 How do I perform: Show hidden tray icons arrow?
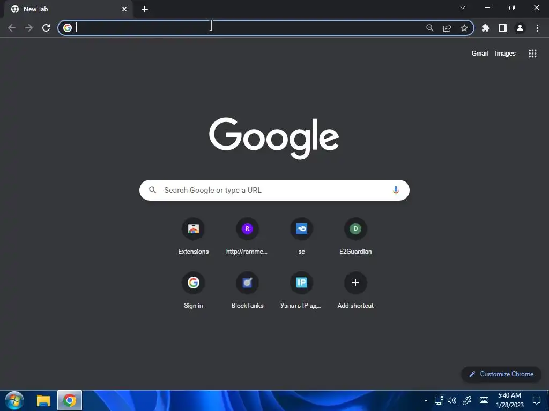click(x=426, y=400)
